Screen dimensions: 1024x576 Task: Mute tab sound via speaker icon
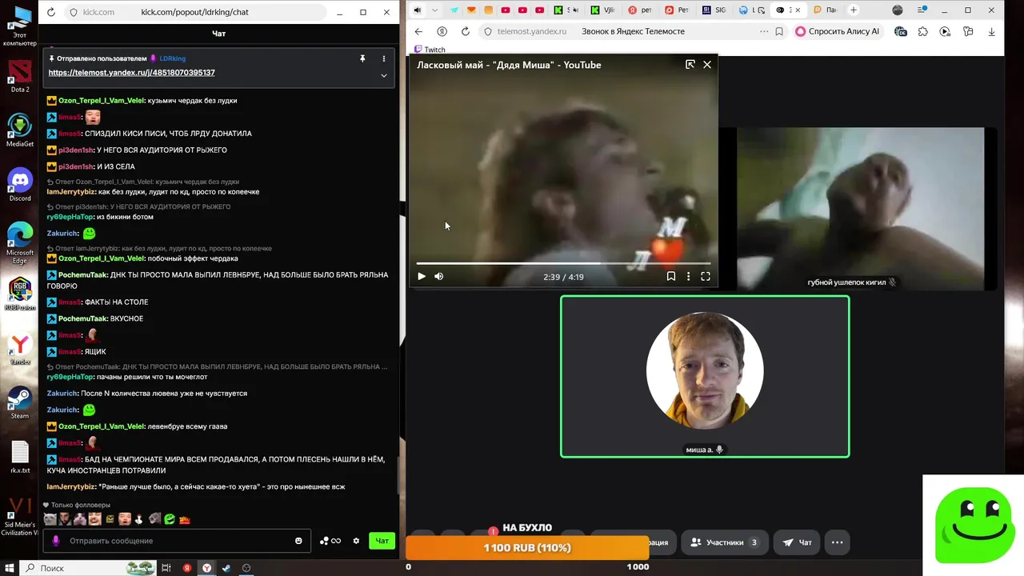click(418, 10)
